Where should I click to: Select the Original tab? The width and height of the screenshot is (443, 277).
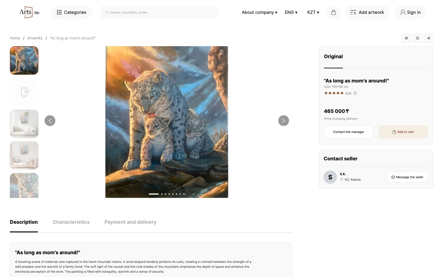333,57
